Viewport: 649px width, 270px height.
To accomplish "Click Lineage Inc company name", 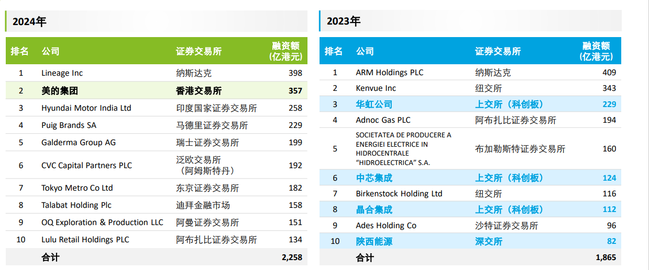I will pos(62,73).
